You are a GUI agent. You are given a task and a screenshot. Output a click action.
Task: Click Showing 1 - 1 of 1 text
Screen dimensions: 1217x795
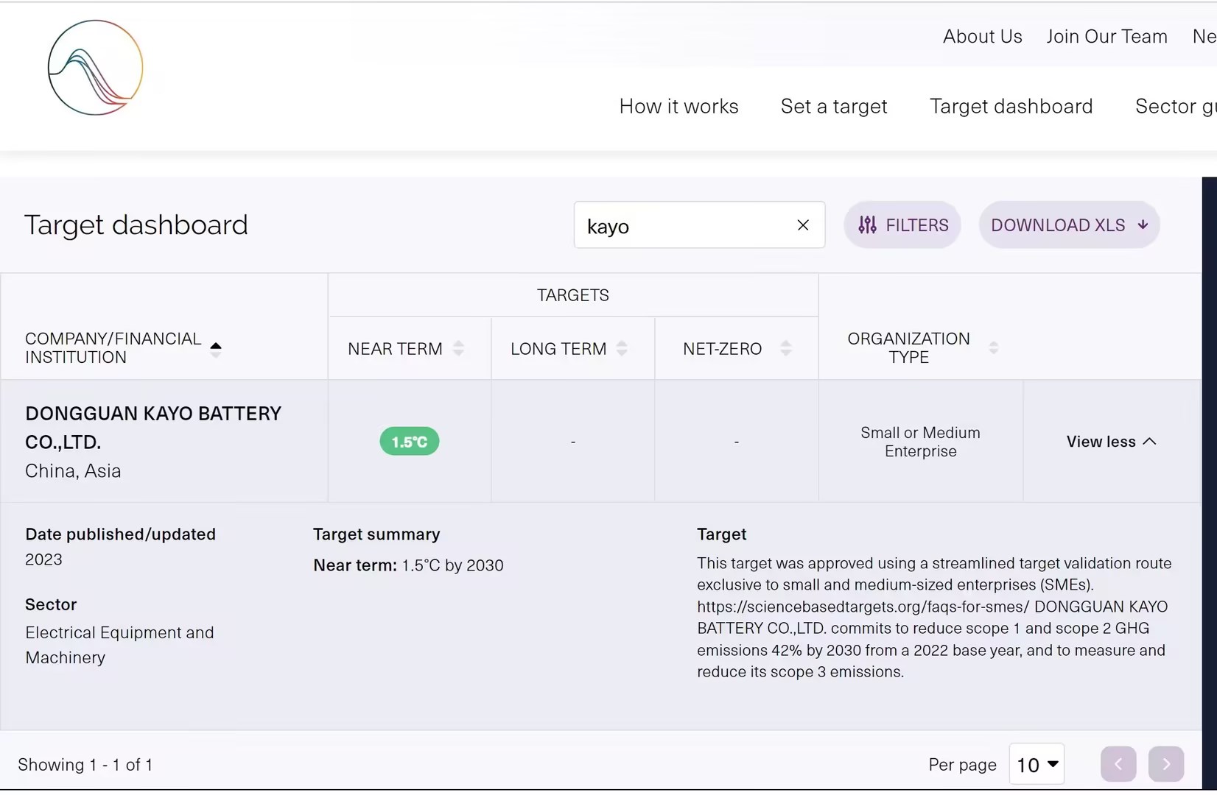[x=85, y=765]
